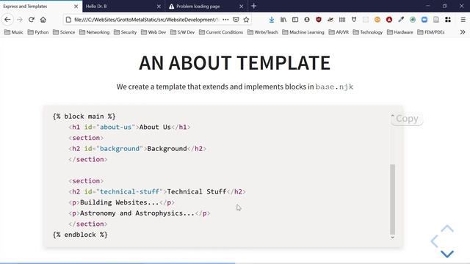Bookmark this page with the star
The width and height of the screenshot is (470, 264).
click(x=246, y=20)
